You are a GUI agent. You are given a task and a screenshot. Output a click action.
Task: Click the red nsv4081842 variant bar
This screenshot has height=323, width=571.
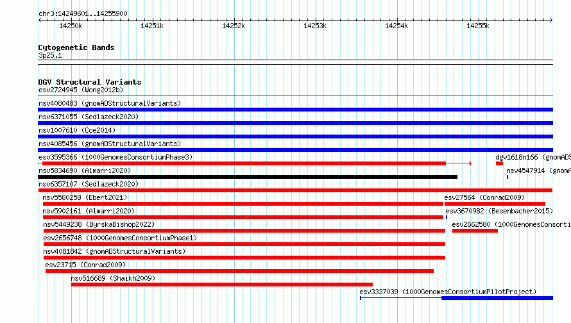(244, 258)
